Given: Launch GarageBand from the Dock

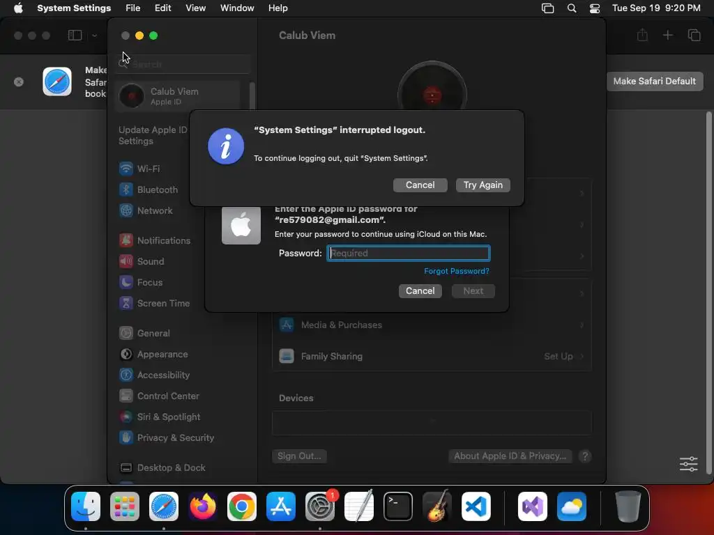Looking at the screenshot, I should (x=437, y=506).
